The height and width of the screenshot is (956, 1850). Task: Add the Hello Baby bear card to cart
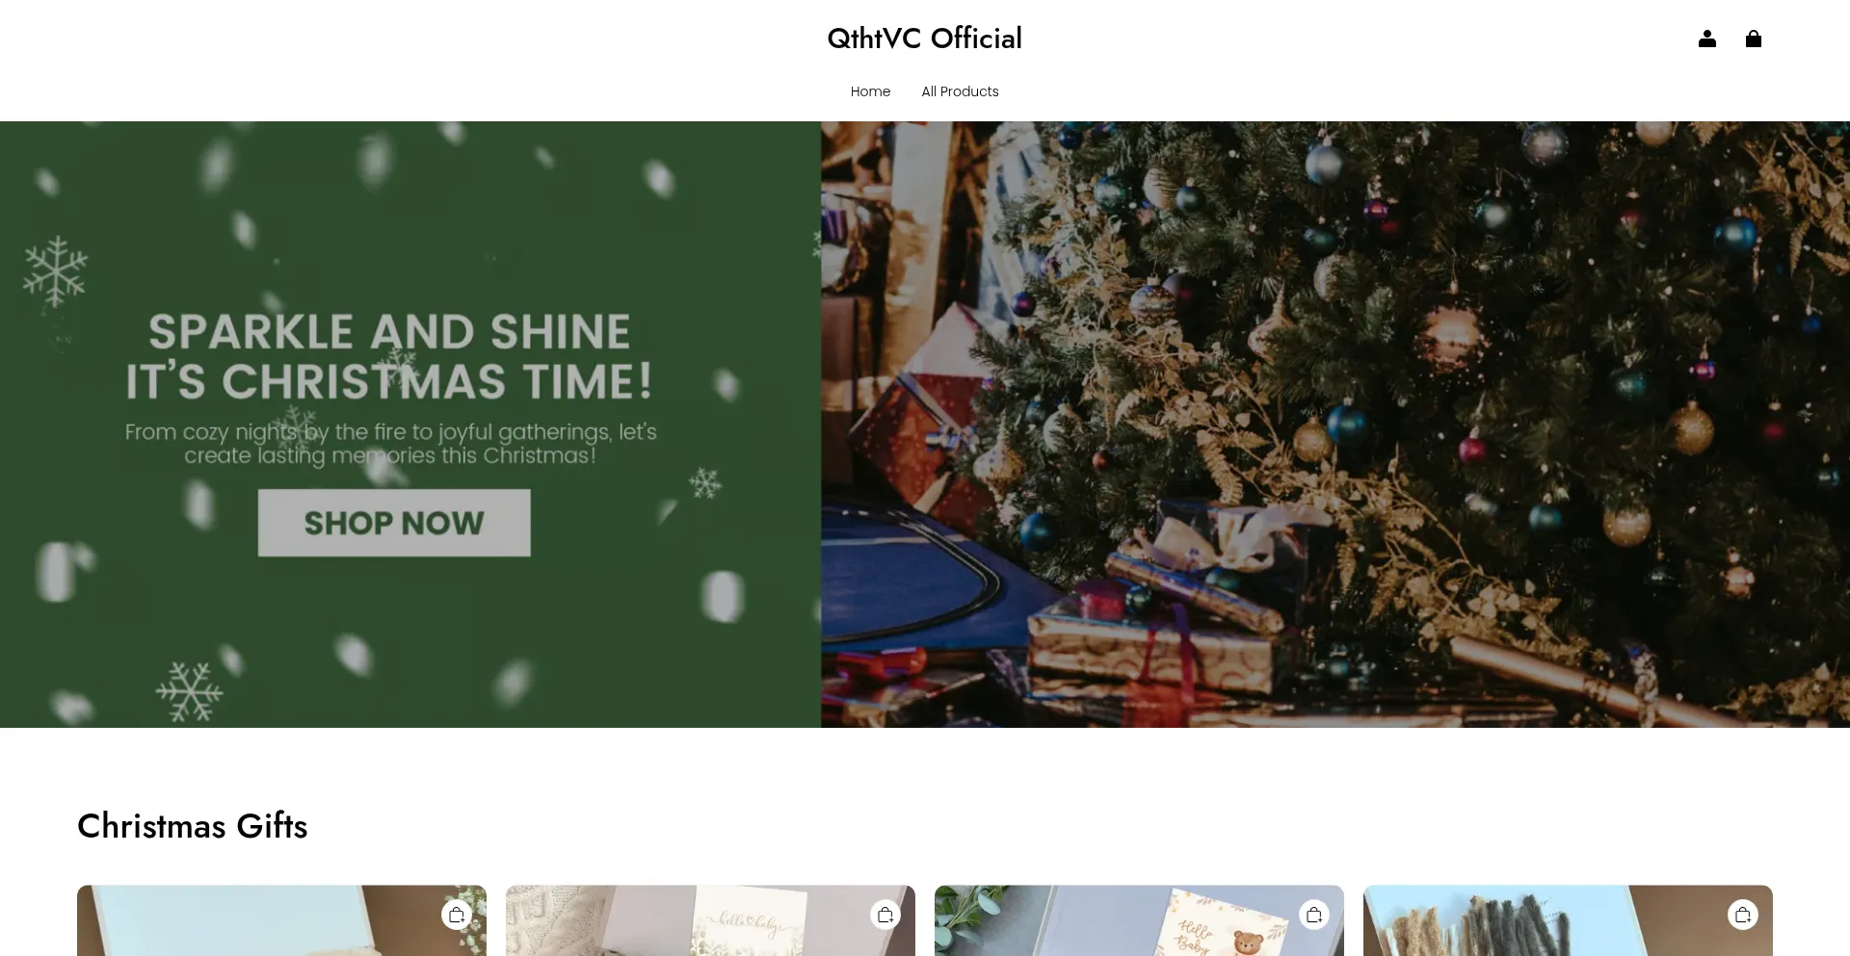[x=1314, y=915]
